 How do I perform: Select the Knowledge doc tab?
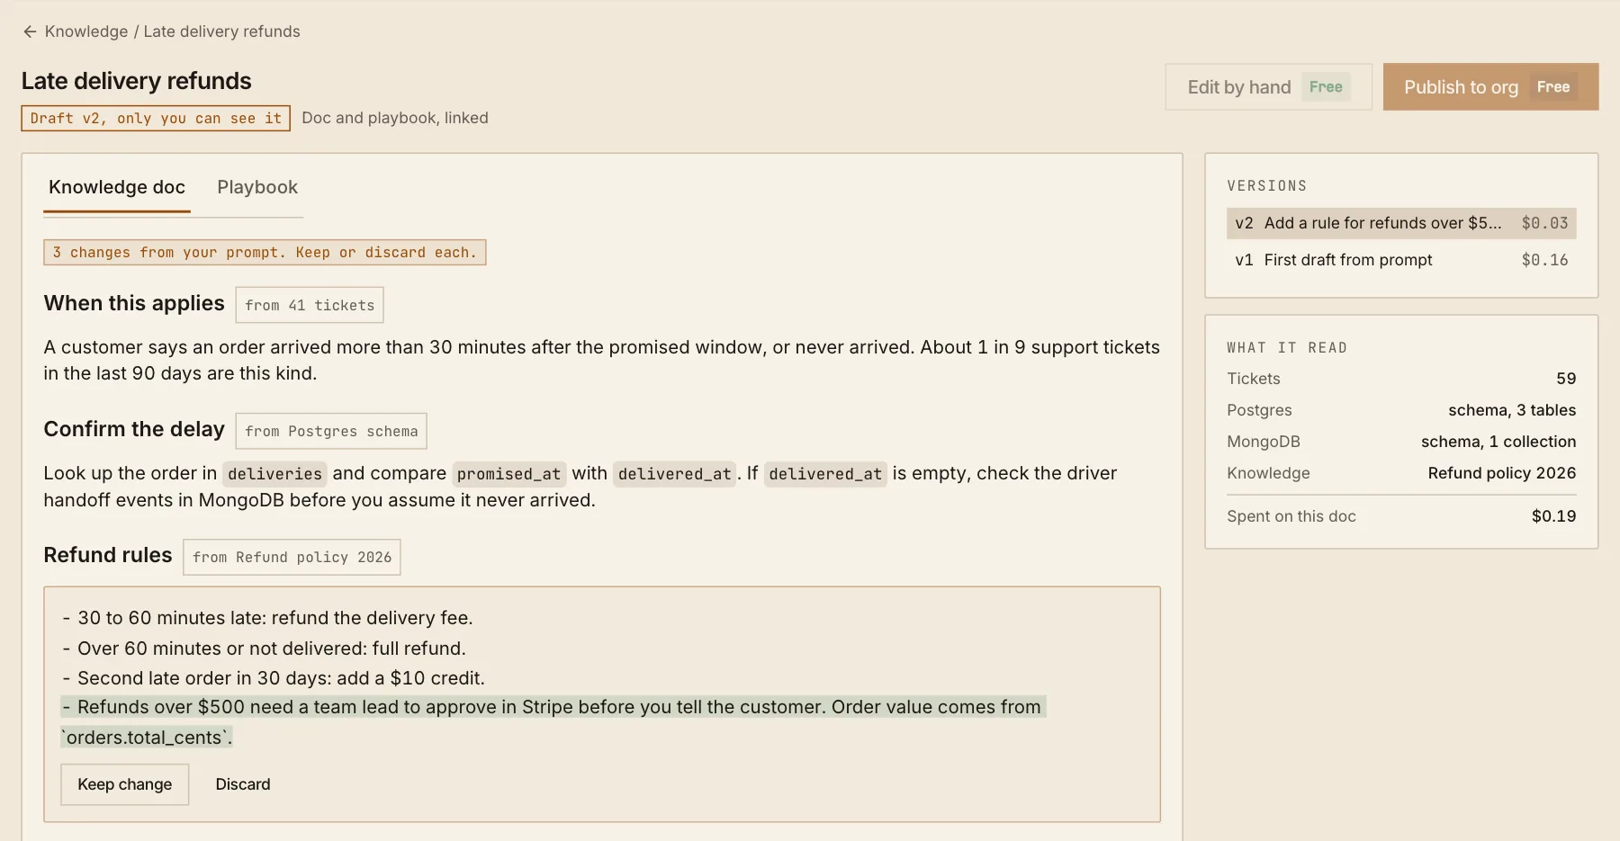117,187
